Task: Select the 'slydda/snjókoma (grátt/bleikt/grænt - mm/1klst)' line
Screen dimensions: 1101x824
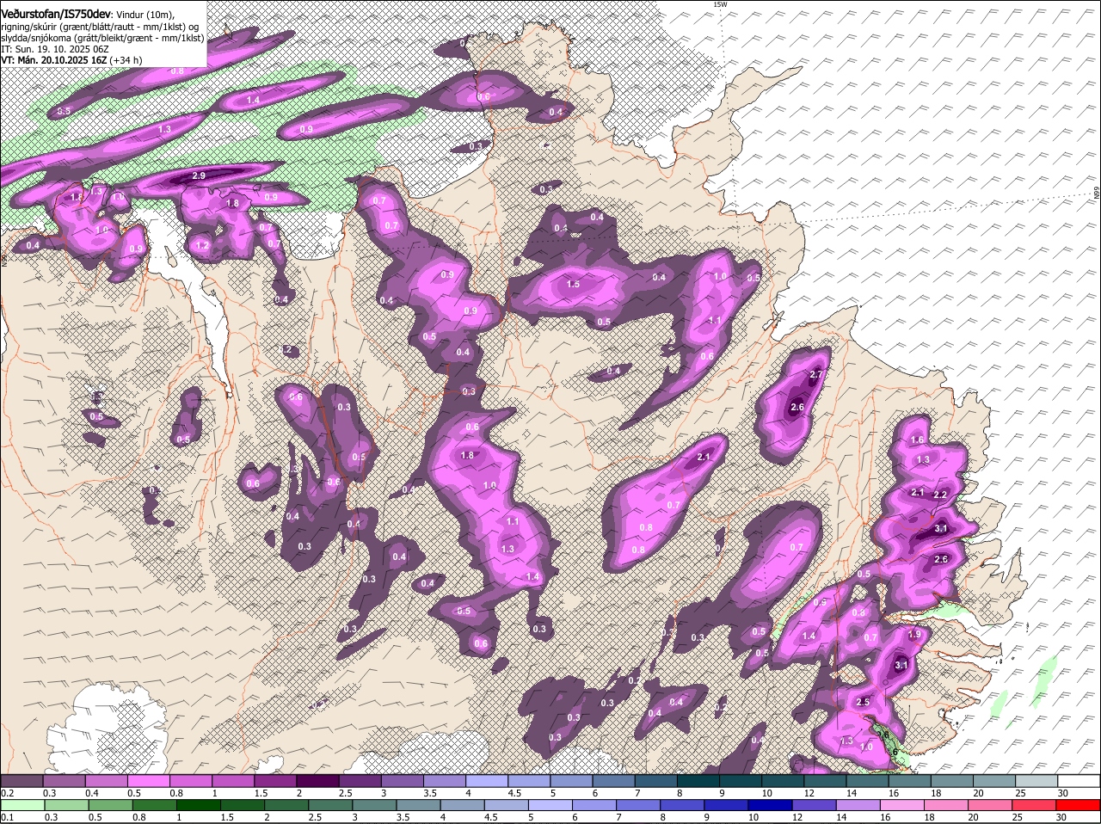Action: pos(102,38)
